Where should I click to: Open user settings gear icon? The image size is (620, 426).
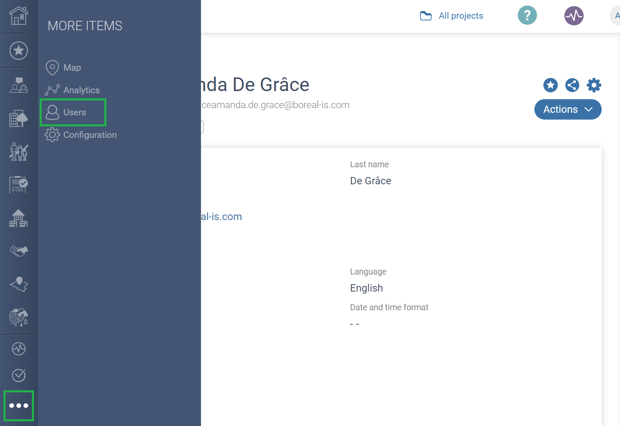594,85
